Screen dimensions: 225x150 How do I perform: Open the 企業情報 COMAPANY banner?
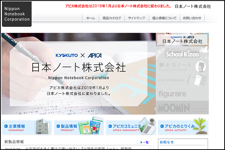[x=27, y=127]
